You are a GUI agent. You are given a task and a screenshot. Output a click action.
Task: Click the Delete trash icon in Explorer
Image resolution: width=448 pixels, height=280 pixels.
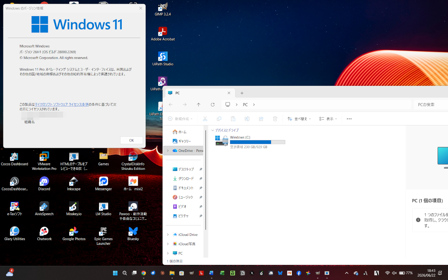275,119
